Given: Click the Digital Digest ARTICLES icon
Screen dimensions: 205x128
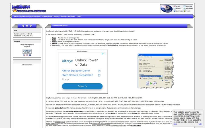Looking at the screenshot, I should (184, 6).
